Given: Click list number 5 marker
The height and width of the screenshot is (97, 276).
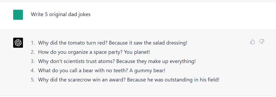Looking at the screenshot, I should click(33, 80).
